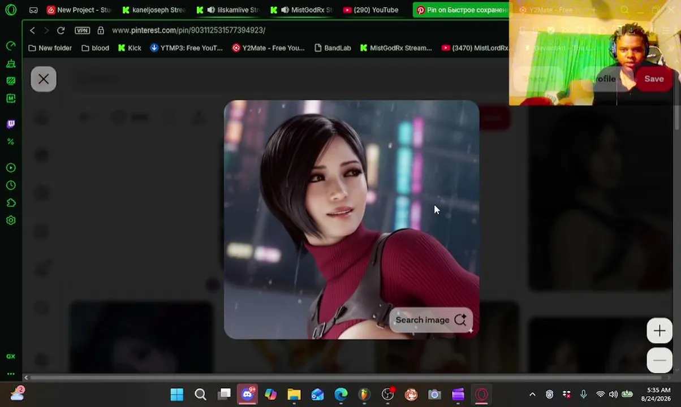Image resolution: width=681 pixels, height=407 pixels.
Task: Click the microphone tray icon
Action: click(x=584, y=395)
